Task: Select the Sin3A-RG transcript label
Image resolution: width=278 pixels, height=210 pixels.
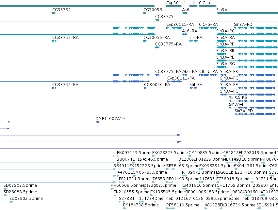Action: [225, 64]
